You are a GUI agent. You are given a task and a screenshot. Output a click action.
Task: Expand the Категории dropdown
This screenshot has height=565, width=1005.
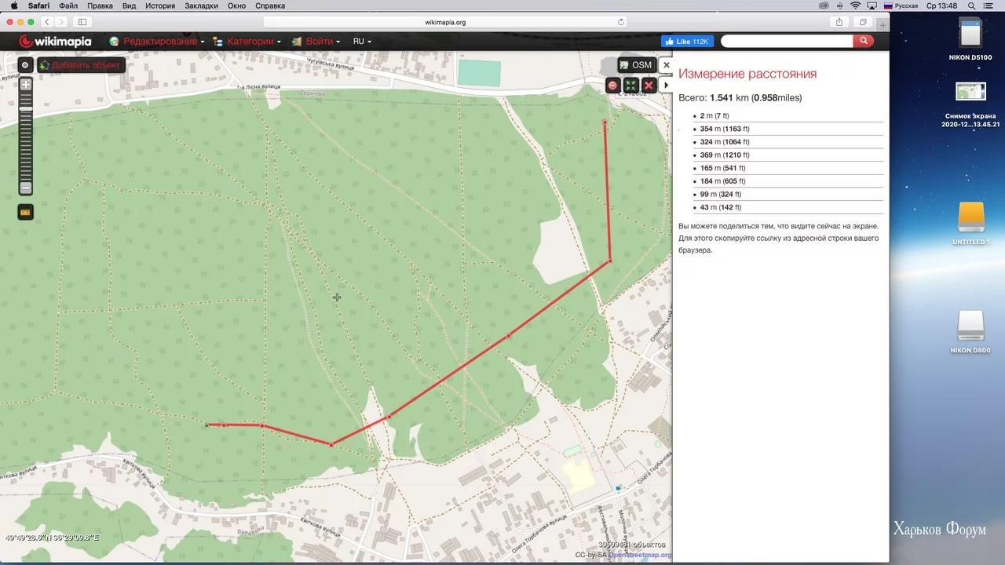click(x=247, y=42)
